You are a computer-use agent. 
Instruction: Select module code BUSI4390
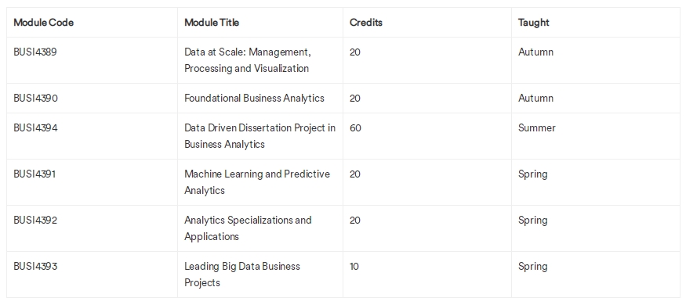pyautogui.click(x=36, y=99)
